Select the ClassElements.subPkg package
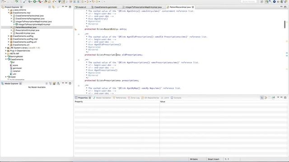Viewport: 289px width, 162px height. (x=23, y=36)
